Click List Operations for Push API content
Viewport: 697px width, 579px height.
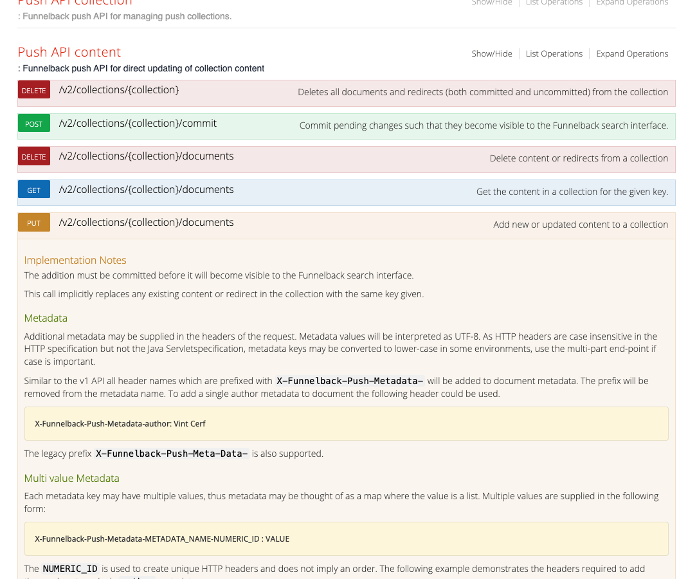[554, 53]
